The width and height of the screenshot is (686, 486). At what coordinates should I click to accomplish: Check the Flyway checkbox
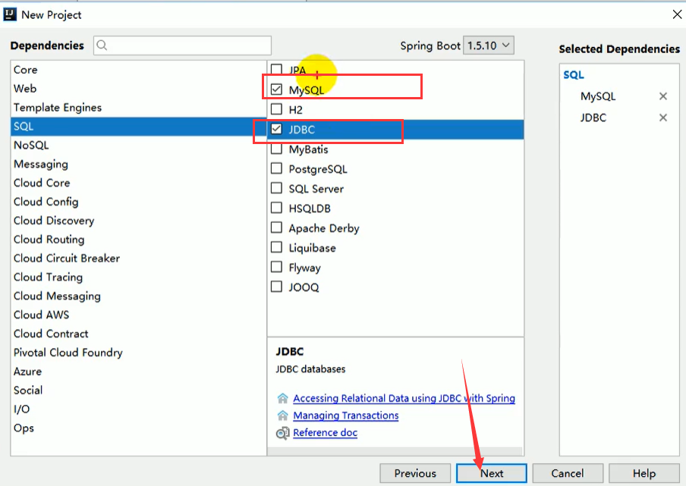[276, 267]
